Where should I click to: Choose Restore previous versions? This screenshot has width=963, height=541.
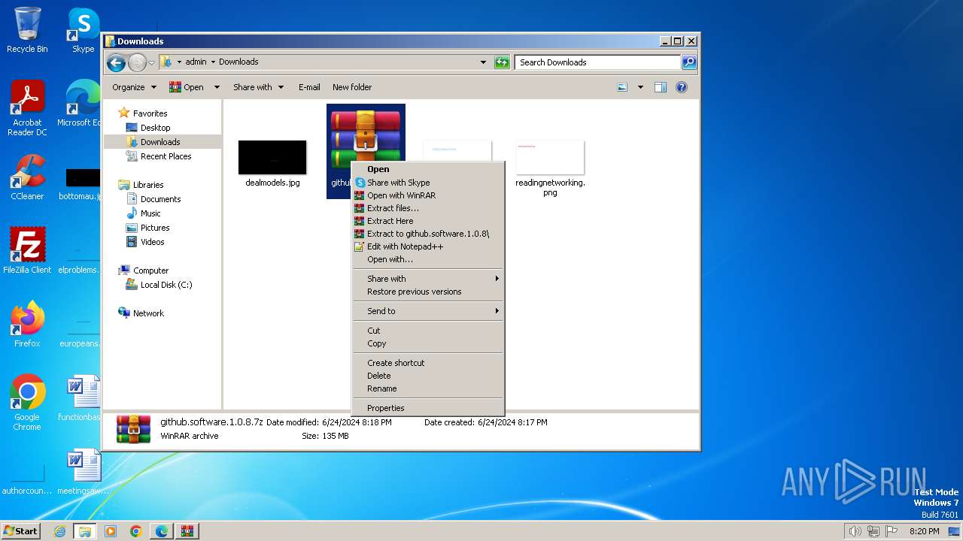tap(428, 292)
